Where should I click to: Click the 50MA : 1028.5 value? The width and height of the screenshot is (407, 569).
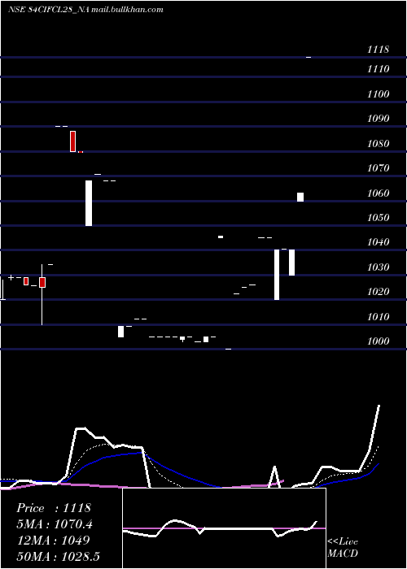pos(59,557)
